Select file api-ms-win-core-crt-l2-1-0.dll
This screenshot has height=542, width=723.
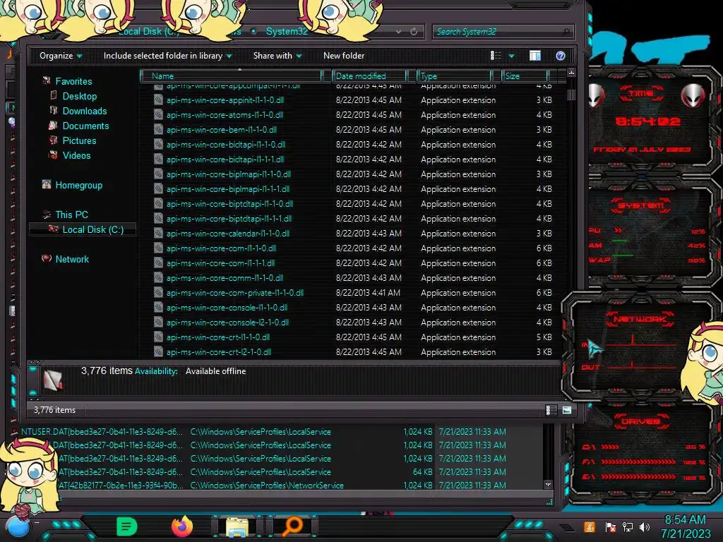(x=219, y=351)
